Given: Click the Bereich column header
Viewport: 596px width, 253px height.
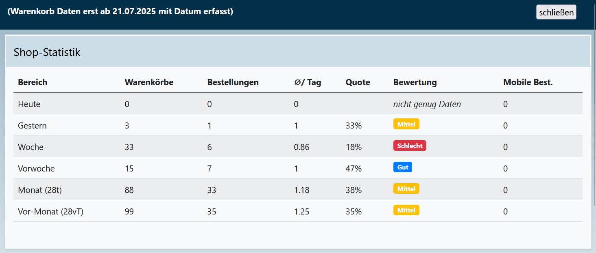Looking at the screenshot, I should click(x=33, y=82).
